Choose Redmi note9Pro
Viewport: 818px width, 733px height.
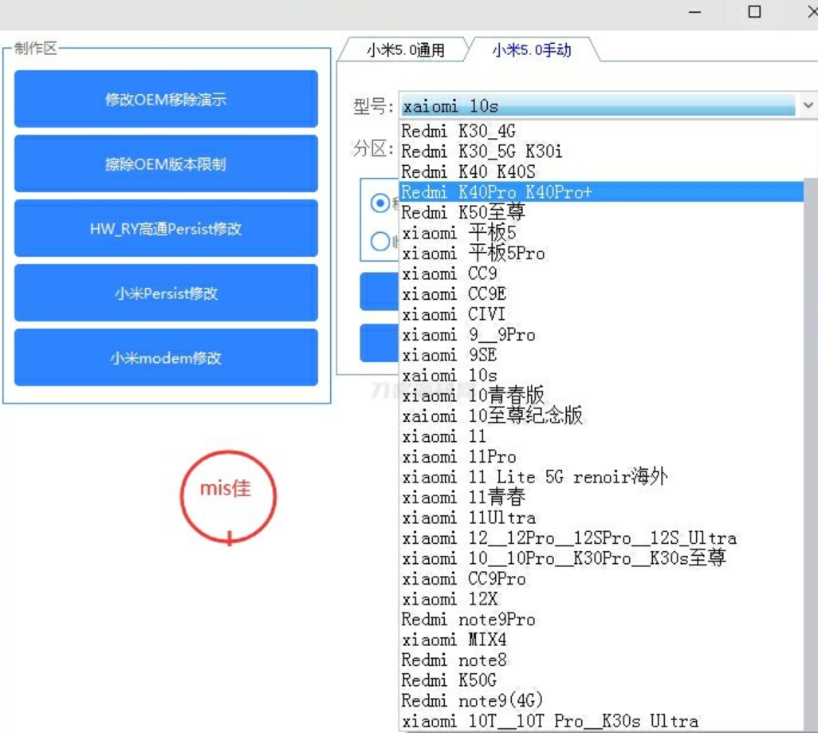pyautogui.click(x=601, y=620)
